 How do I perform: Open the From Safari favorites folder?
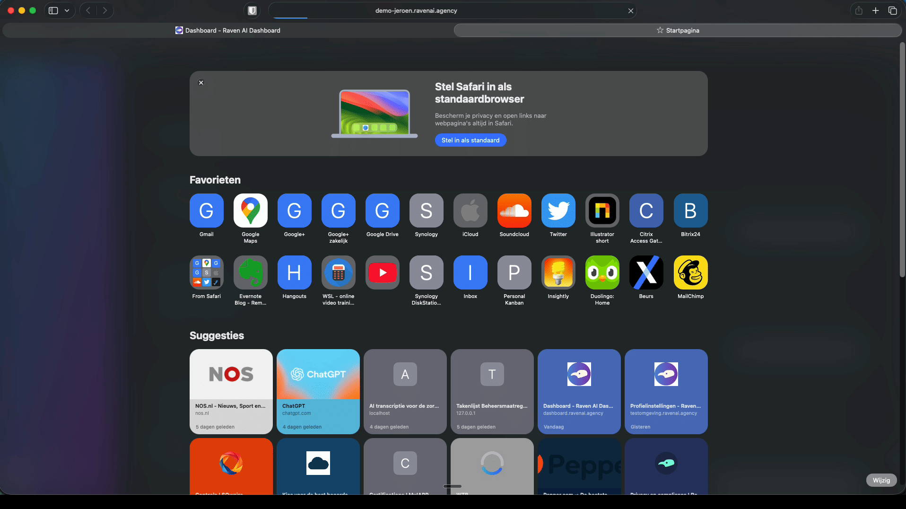click(206, 272)
